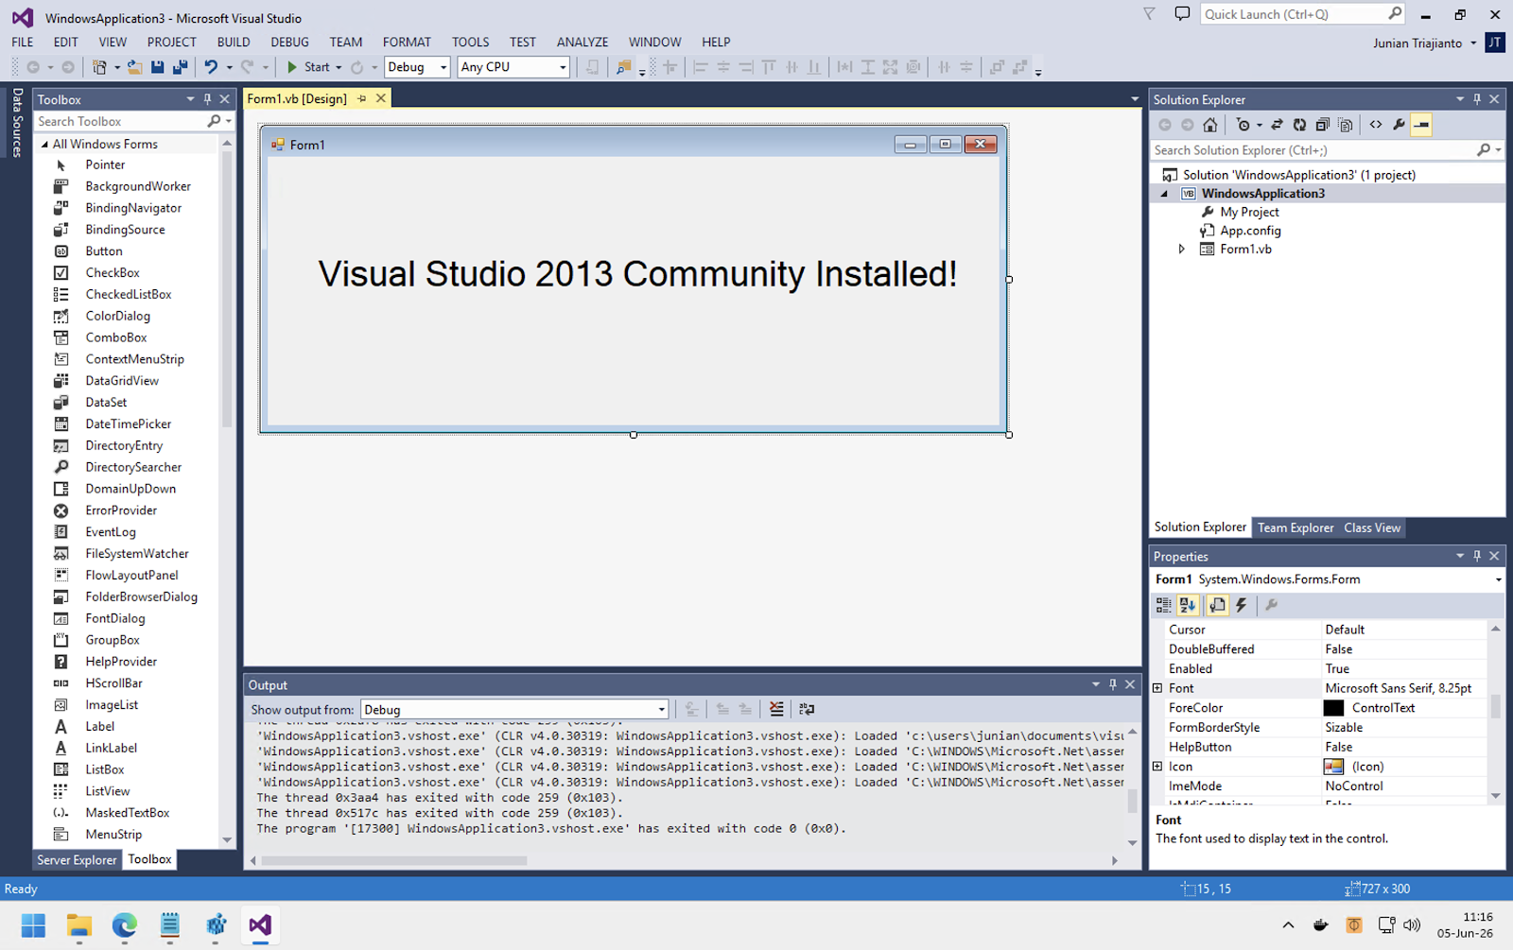
Task: Open the ANALYZE menu
Action: (583, 43)
